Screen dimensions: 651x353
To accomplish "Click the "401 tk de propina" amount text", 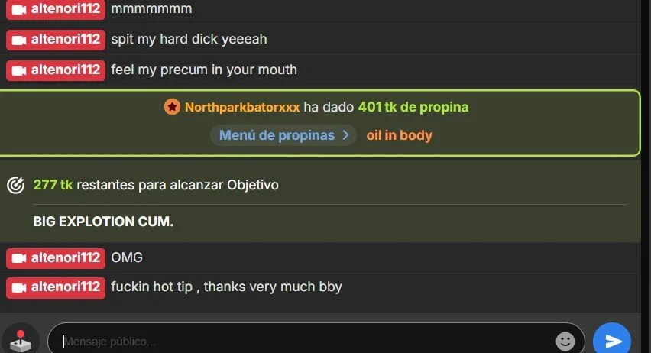I will pos(413,107).
